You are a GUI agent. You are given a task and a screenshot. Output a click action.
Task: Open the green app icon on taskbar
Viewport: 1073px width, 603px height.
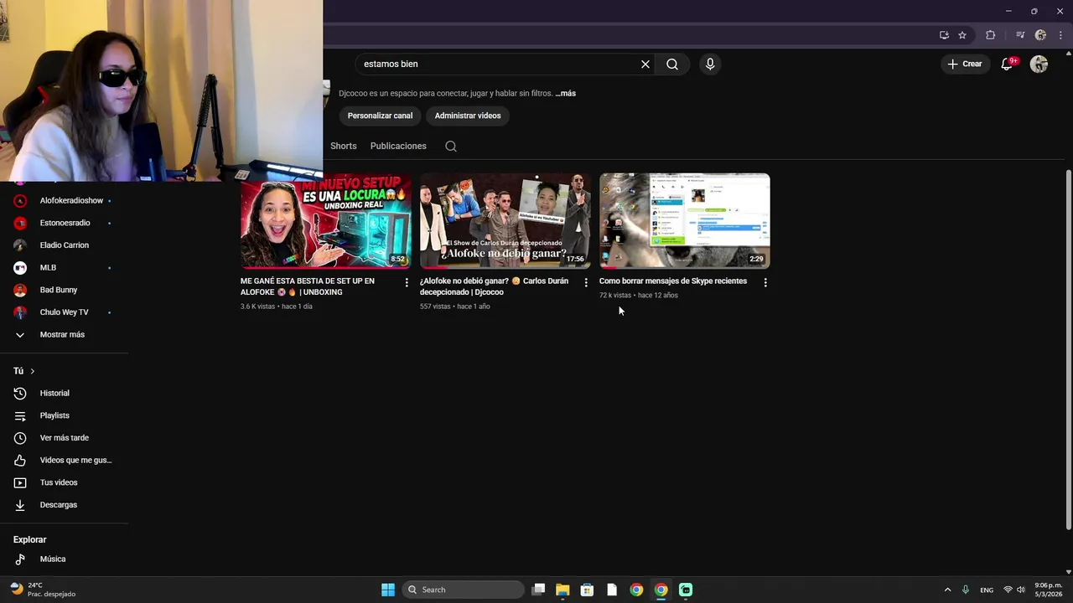(x=686, y=590)
